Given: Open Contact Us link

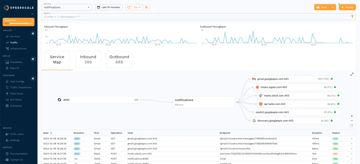Looking at the screenshot, I should [x=16, y=160].
